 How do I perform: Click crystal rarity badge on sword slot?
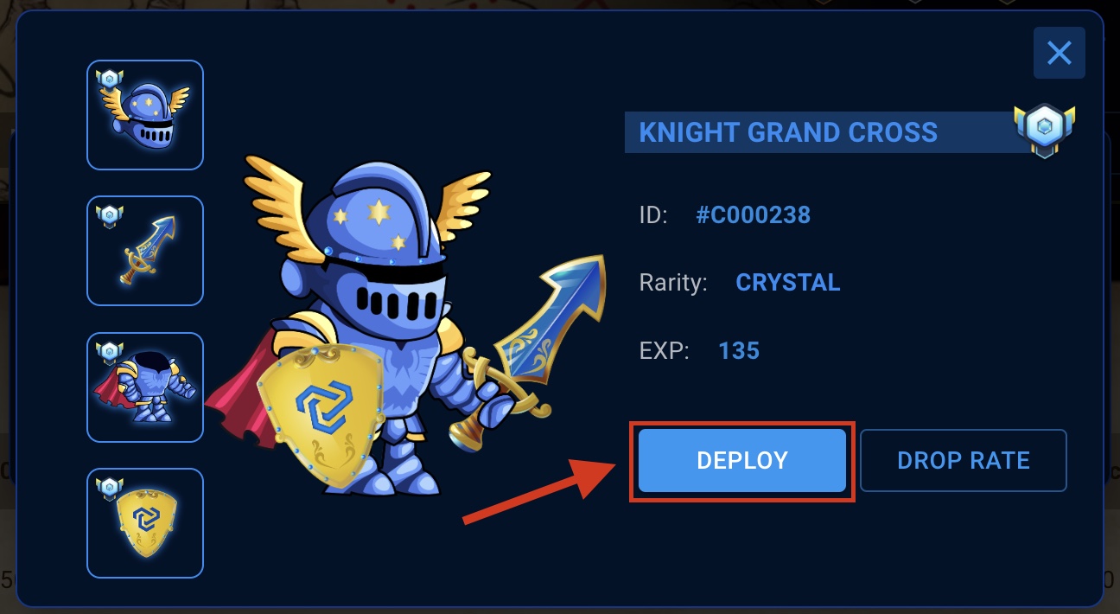point(110,215)
